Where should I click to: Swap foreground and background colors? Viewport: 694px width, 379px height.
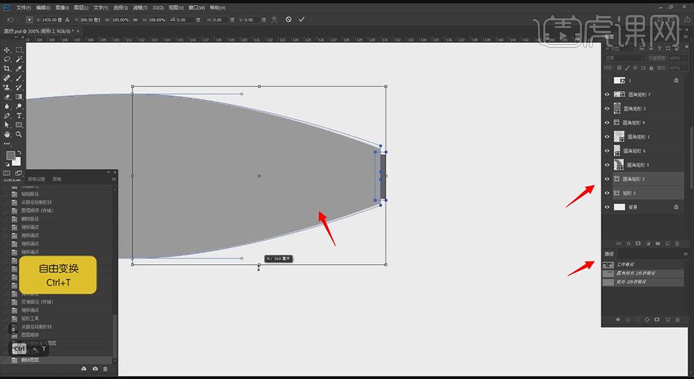pyautogui.click(x=20, y=153)
